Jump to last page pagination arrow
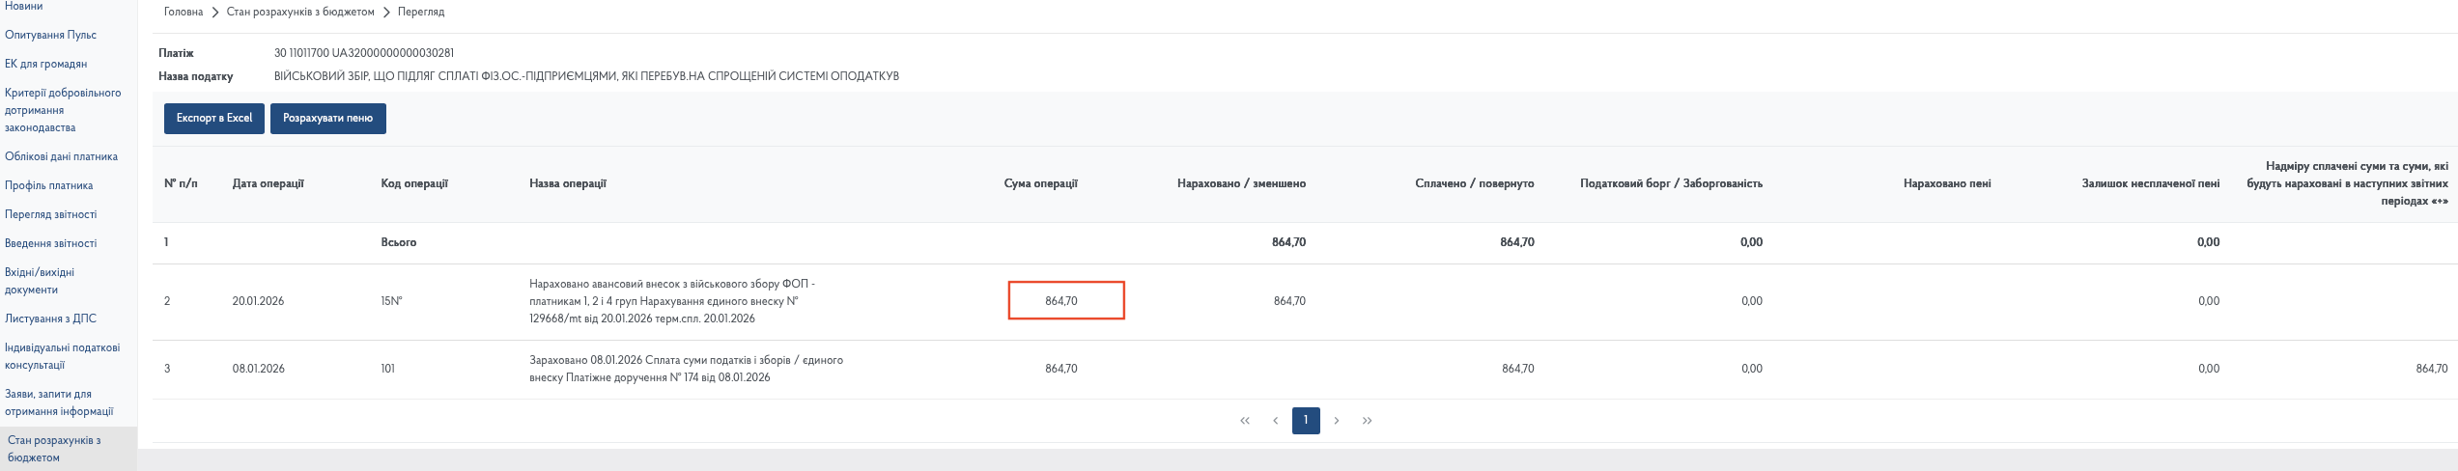Screen dimensions: 2458x471 1368,421
